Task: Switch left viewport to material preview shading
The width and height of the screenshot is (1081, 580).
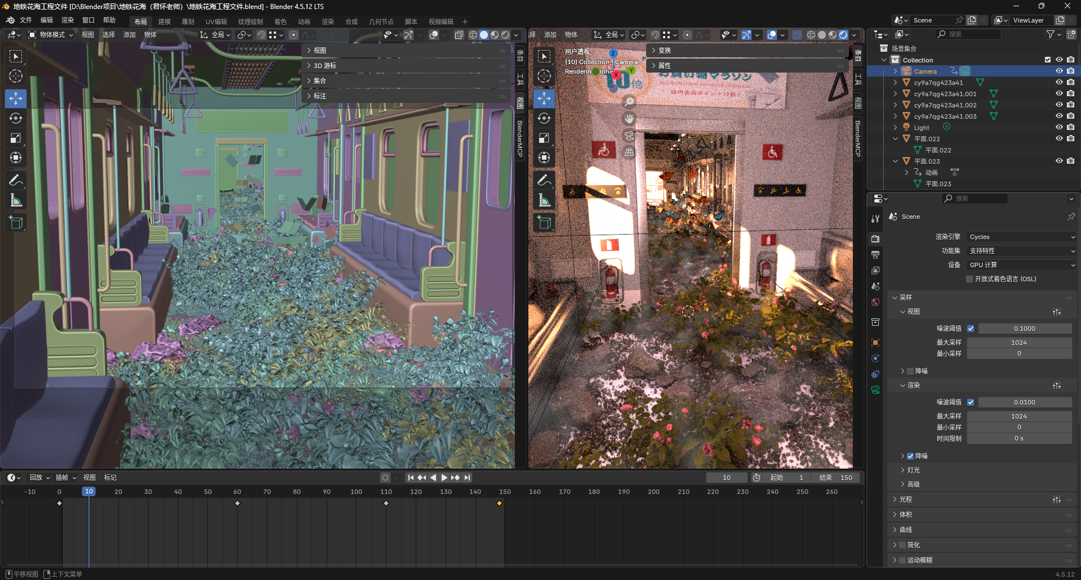Action: tap(495, 35)
